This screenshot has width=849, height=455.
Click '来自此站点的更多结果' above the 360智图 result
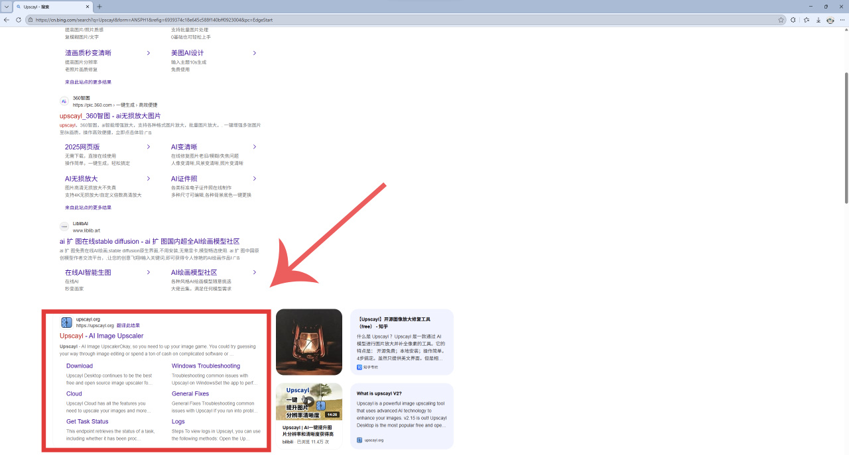(88, 82)
